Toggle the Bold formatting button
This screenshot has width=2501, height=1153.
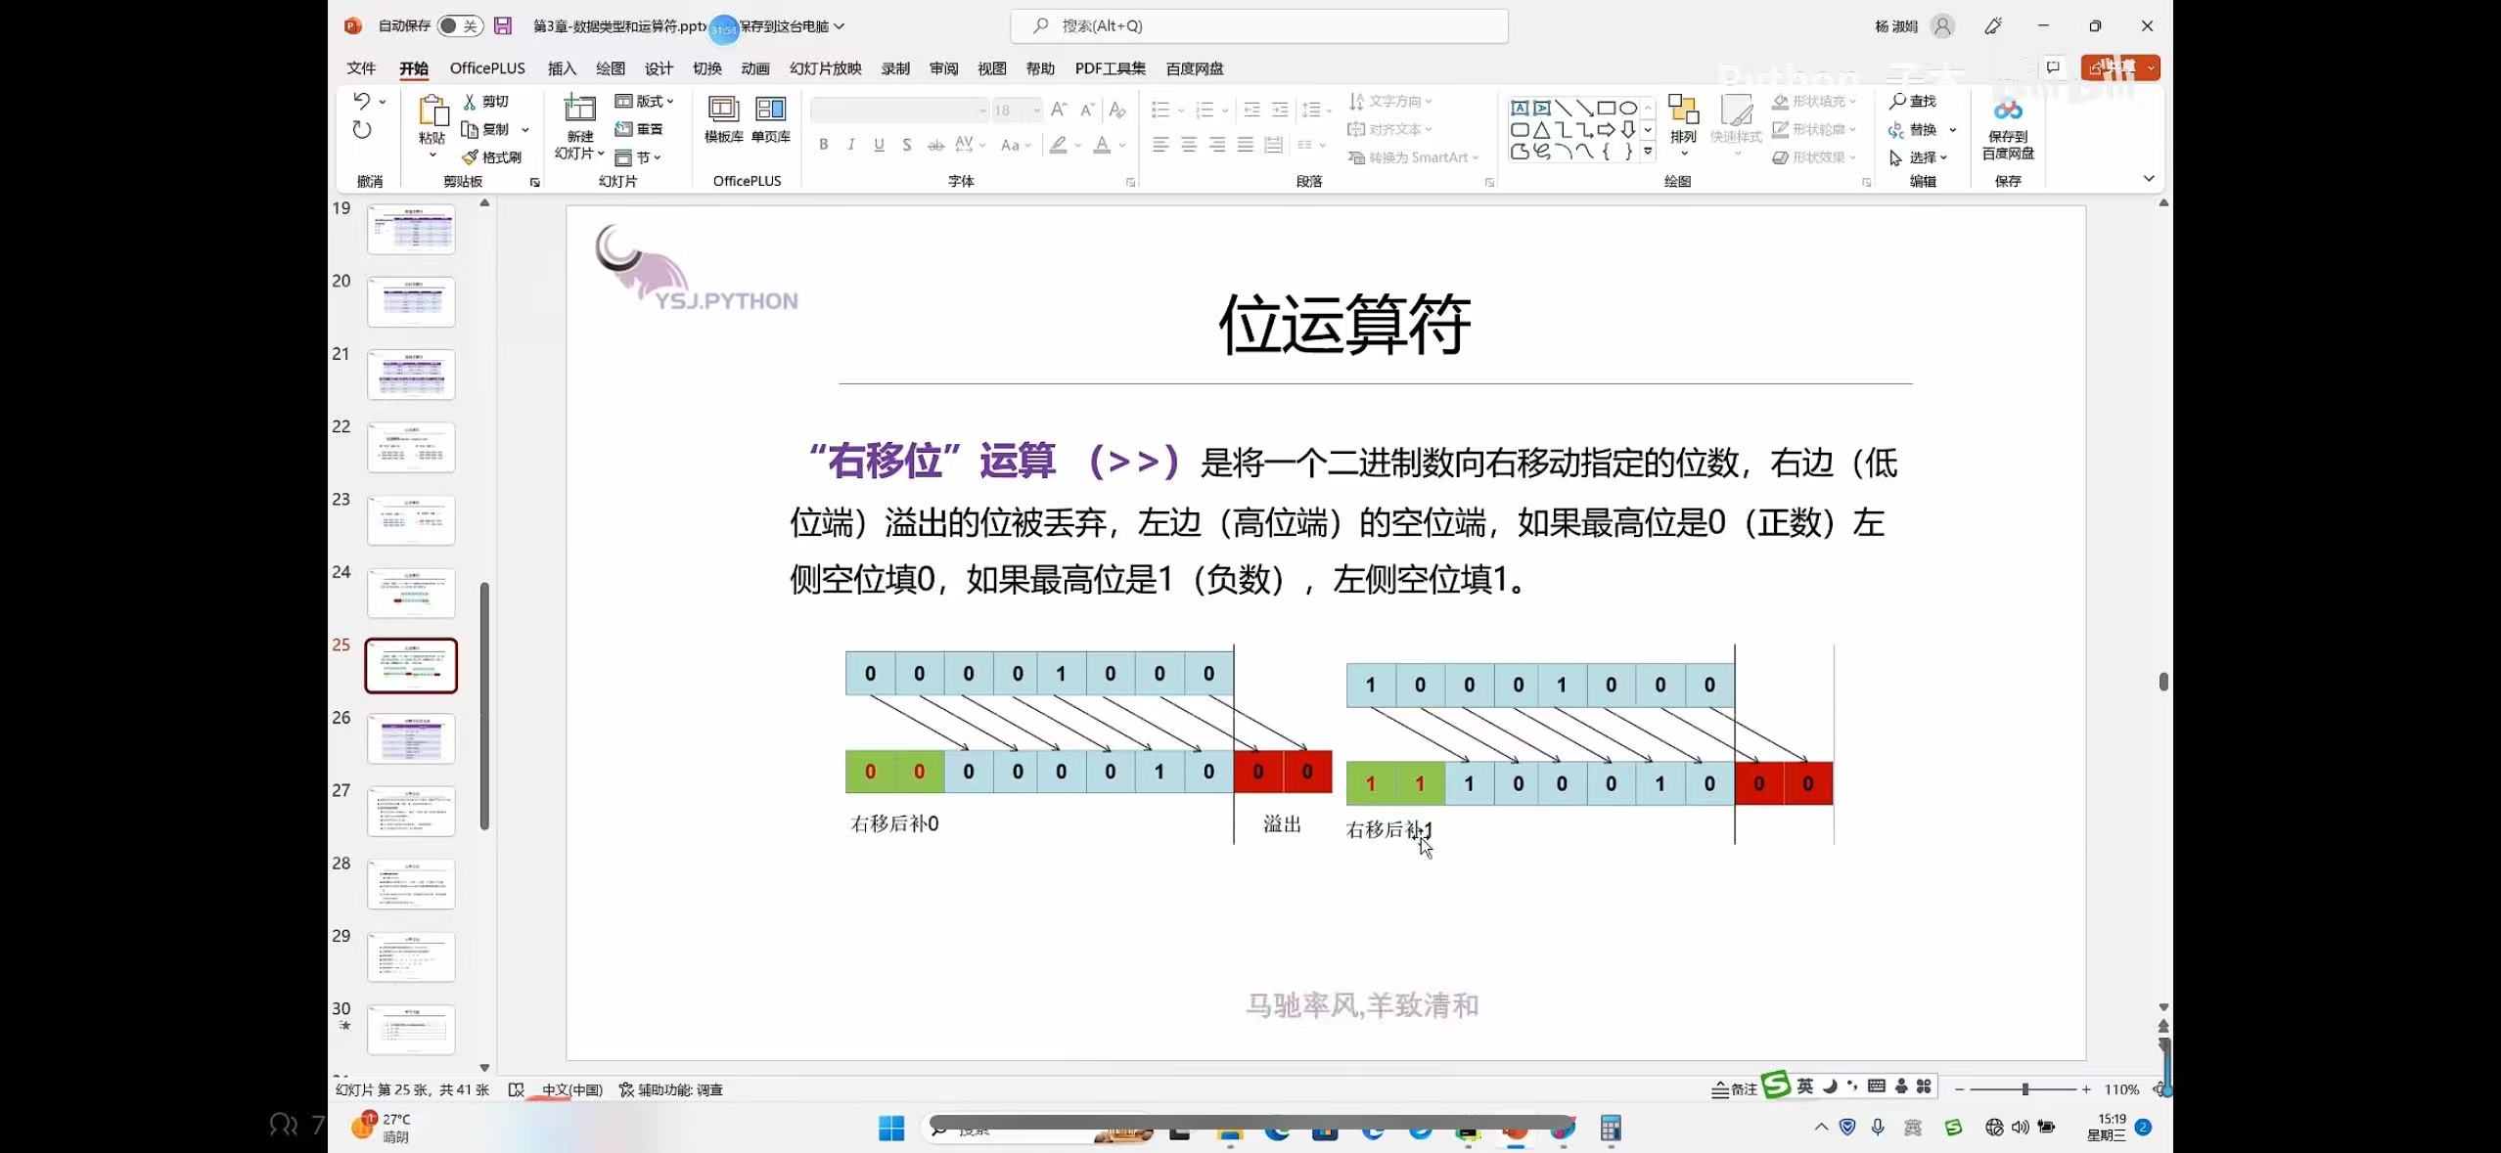point(824,145)
